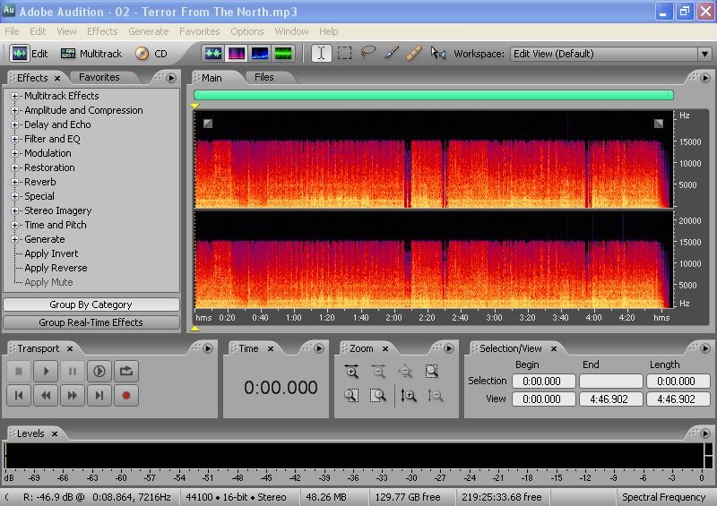Click the right fade-out handle on waveform
This screenshot has width=717, height=506.
point(659,124)
